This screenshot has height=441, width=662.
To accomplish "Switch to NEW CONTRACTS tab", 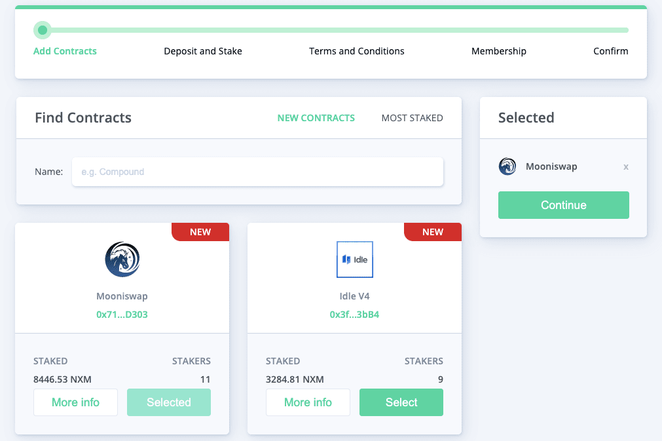I will tap(316, 118).
